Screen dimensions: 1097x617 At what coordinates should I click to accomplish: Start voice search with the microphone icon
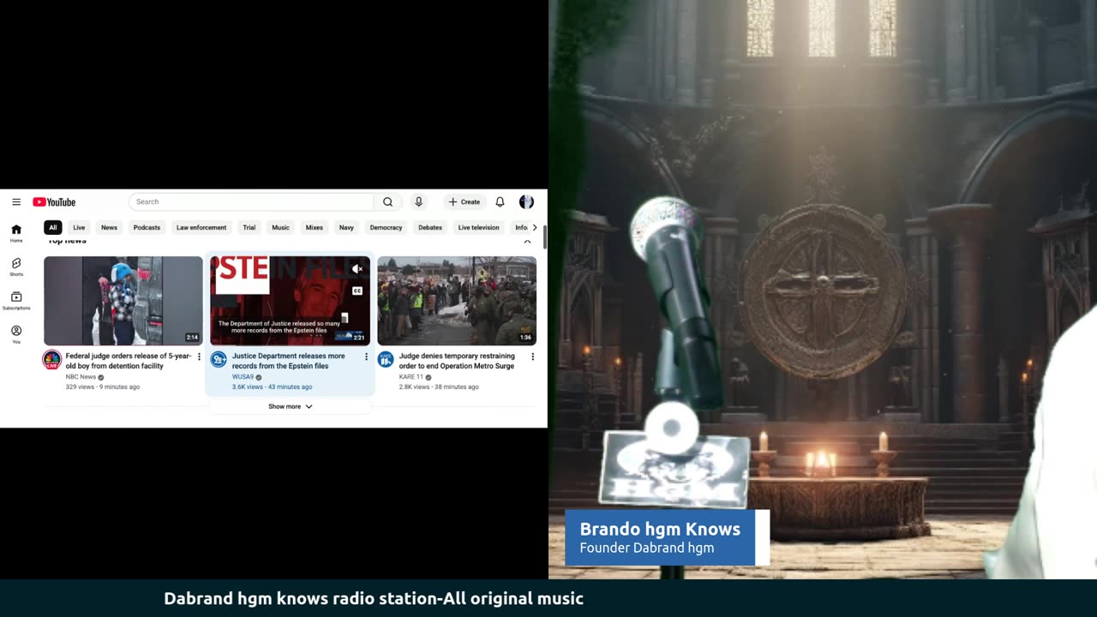[x=418, y=202]
